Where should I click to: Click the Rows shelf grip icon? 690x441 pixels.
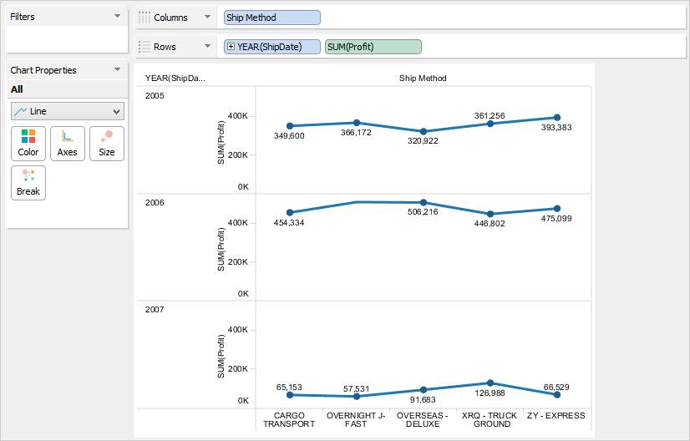[145, 47]
